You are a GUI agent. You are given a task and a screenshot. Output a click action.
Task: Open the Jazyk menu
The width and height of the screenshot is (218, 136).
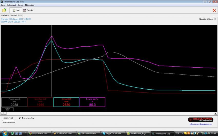[x=21, y=5]
